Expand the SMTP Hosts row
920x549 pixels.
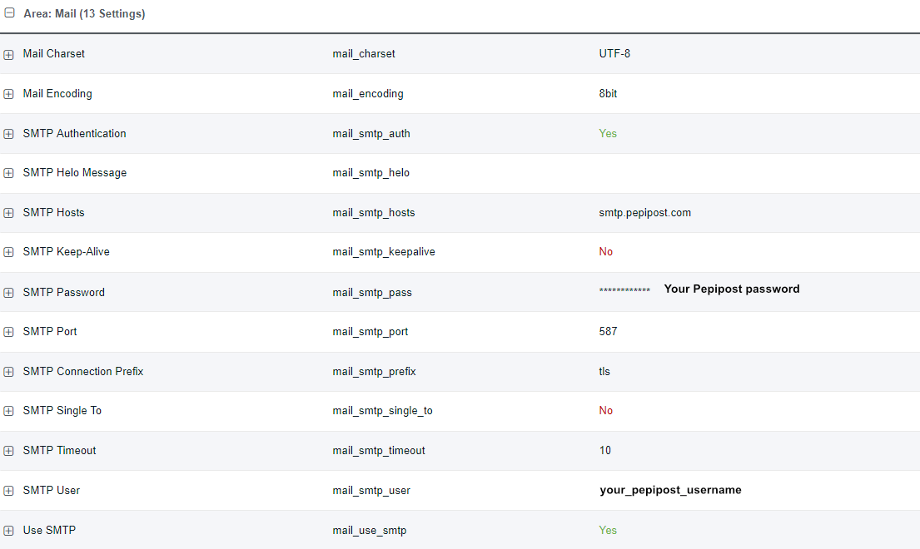tap(9, 213)
